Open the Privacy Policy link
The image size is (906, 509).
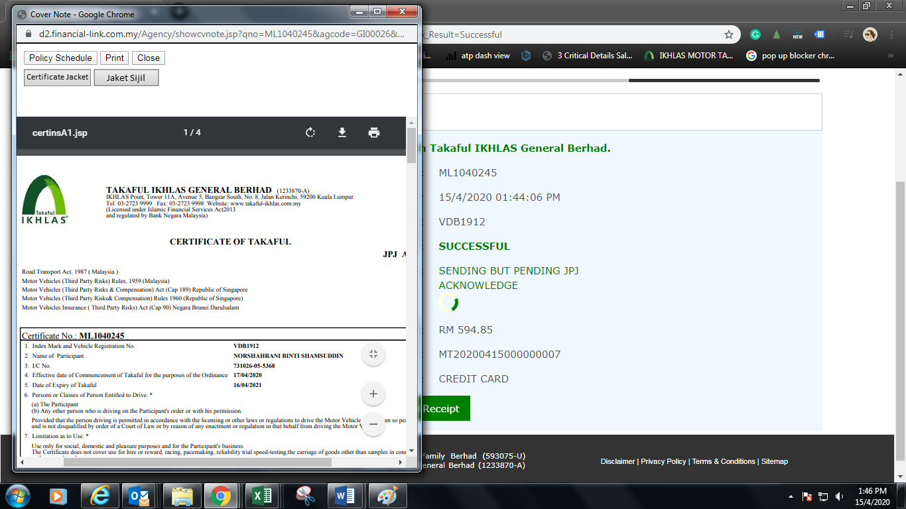[663, 461]
